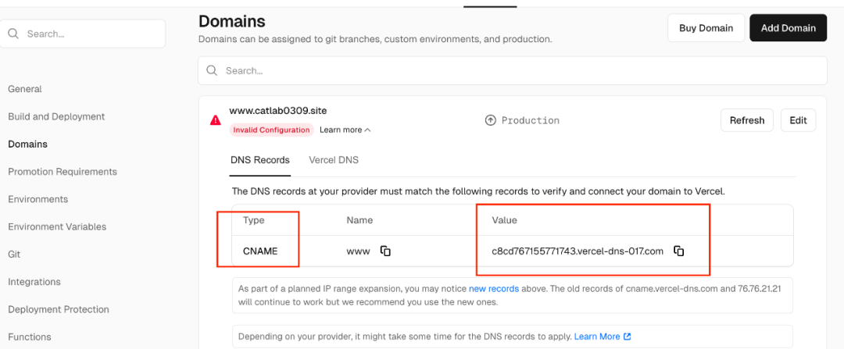Viewport: 844px width, 349px height.
Task: Focus the domains search input field
Action: point(513,70)
